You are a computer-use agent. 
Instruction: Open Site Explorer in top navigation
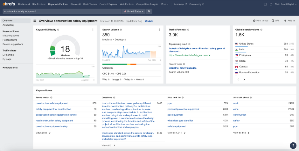pyautogui.click(x=39, y=4)
